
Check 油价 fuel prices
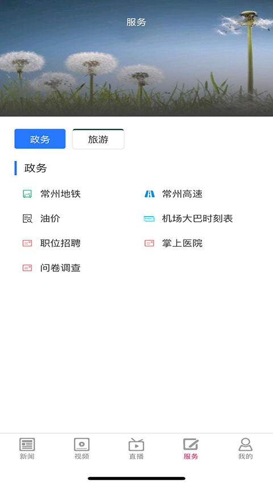pos(50,219)
